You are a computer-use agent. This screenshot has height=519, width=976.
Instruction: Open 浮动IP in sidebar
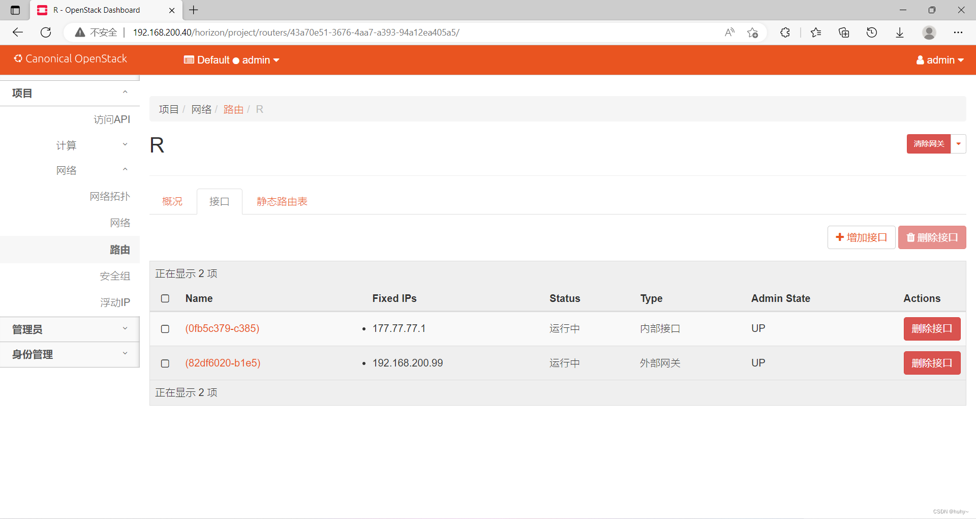point(115,302)
